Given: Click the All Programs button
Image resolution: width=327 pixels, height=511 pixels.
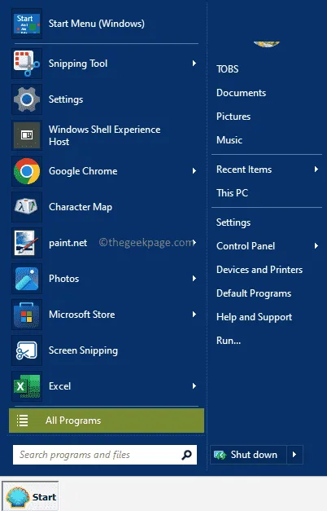Looking at the screenshot, I should (x=107, y=421).
